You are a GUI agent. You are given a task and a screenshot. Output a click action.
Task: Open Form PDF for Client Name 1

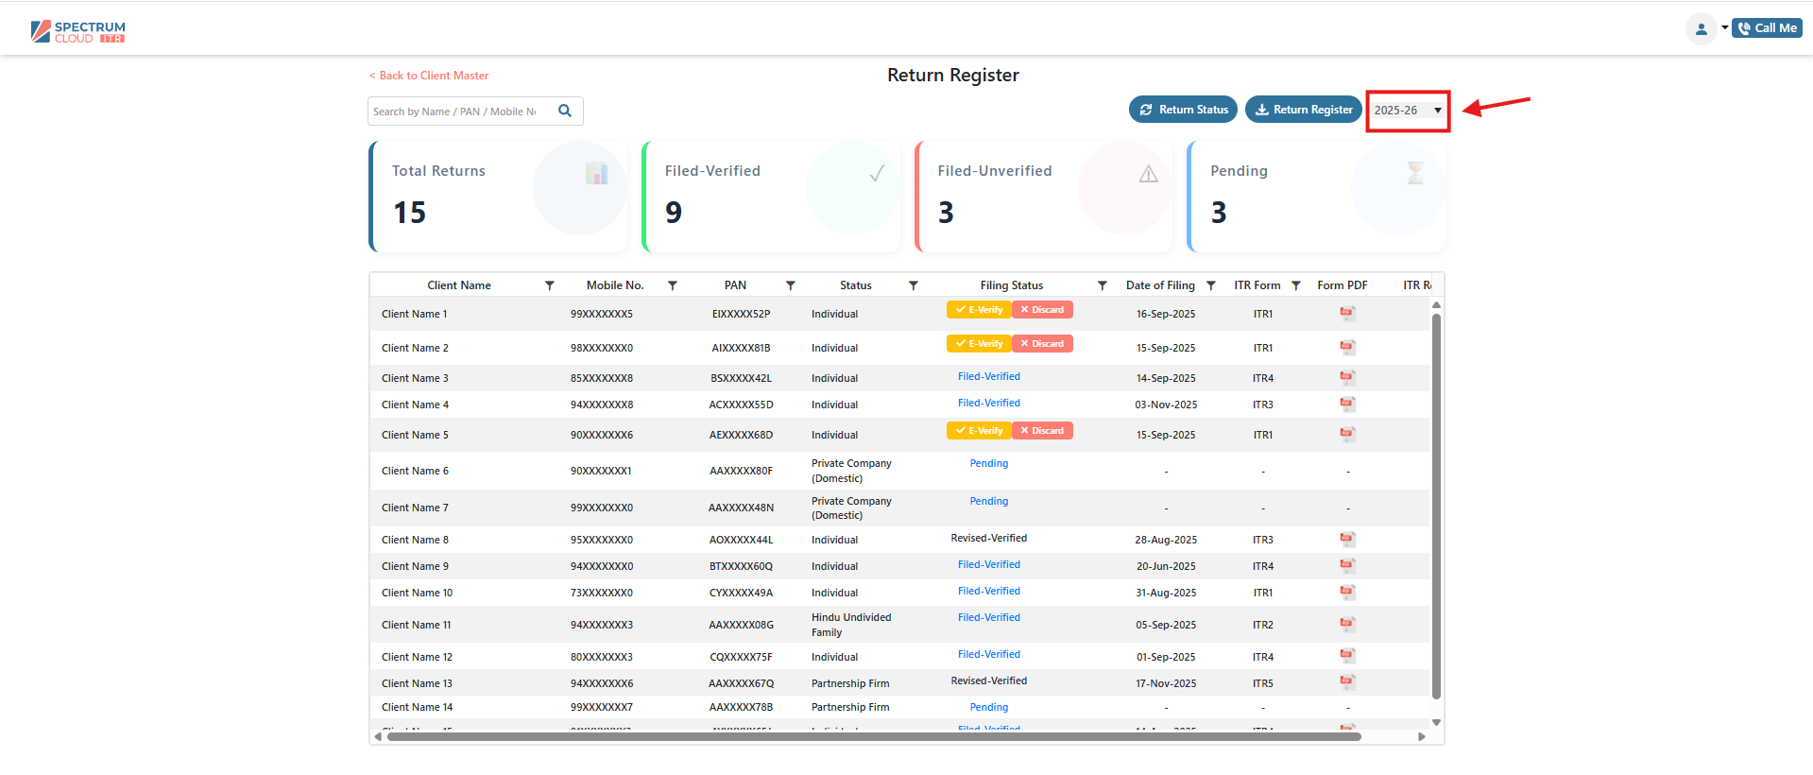1347,314
